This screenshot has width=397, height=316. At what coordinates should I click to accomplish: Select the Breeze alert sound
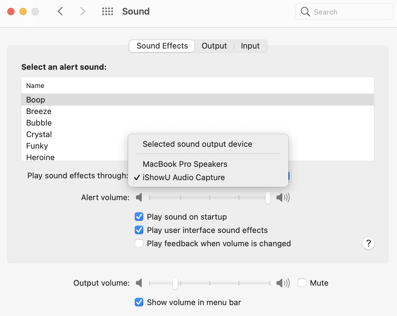click(x=39, y=111)
